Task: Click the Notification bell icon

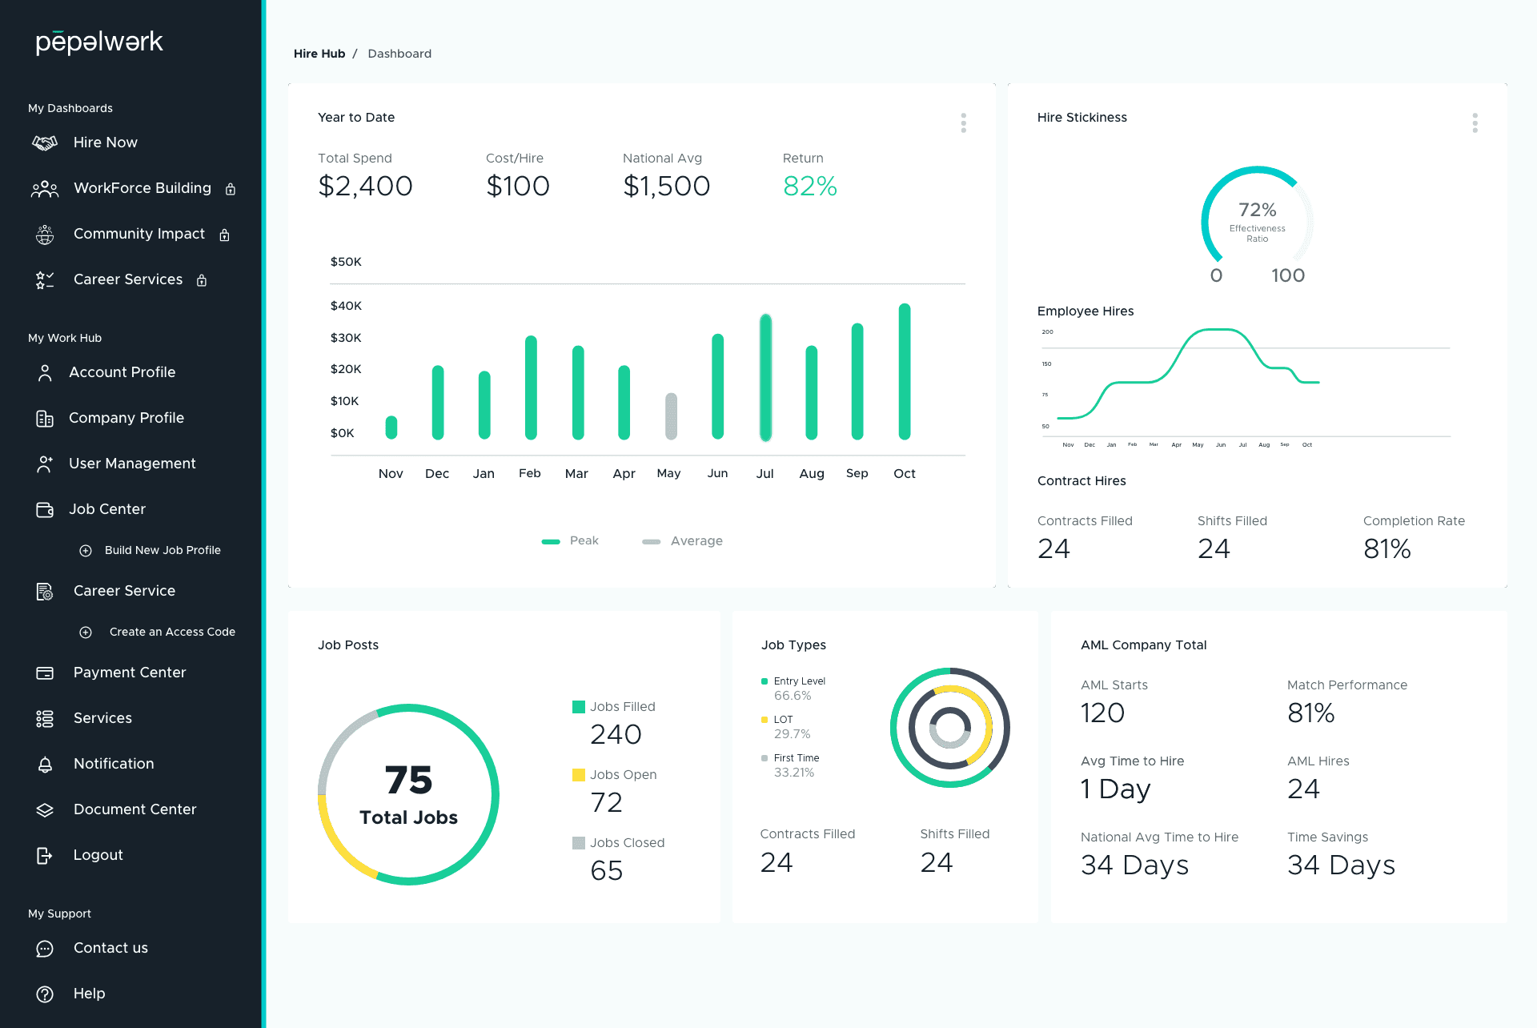Action: [45, 765]
